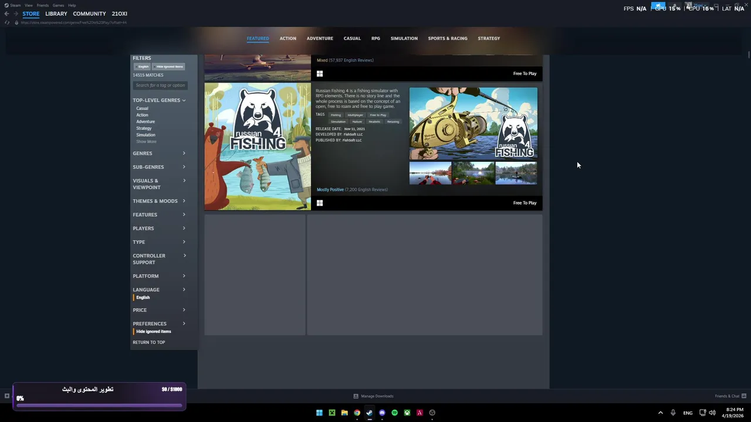The width and height of the screenshot is (751, 422).
Task: Expand the Sub-Genres filter section
Action: tap(159, 167)
